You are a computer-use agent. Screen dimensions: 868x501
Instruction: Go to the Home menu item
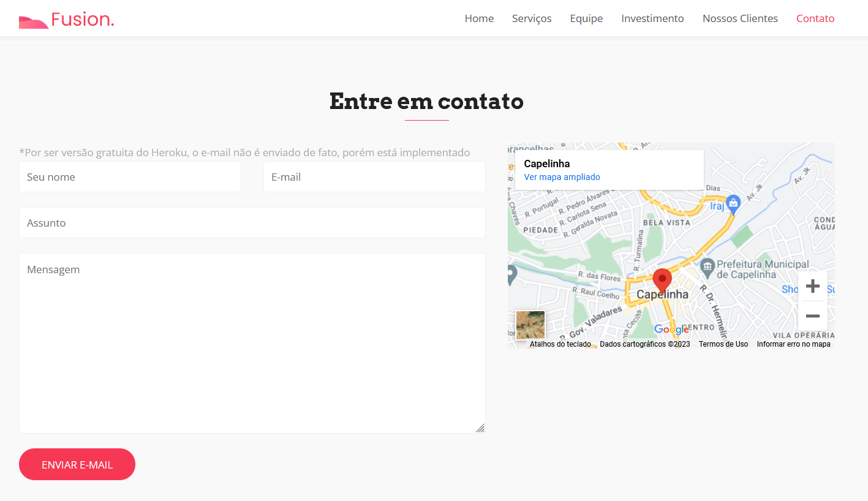click(479, 18)
